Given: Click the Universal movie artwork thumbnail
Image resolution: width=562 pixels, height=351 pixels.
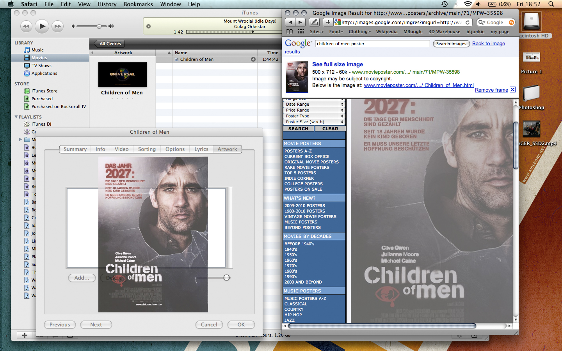Looking at the screenshot, I should (x=123, y=74).
